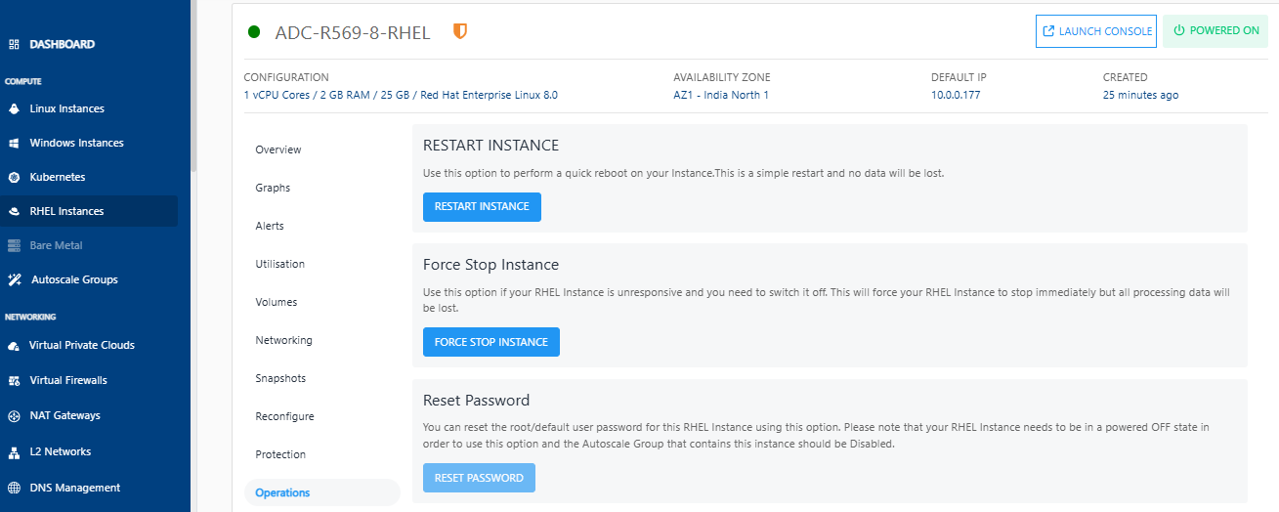Select RHEL Instances in sidebar

pyautogui.click(x=66, y=211)
